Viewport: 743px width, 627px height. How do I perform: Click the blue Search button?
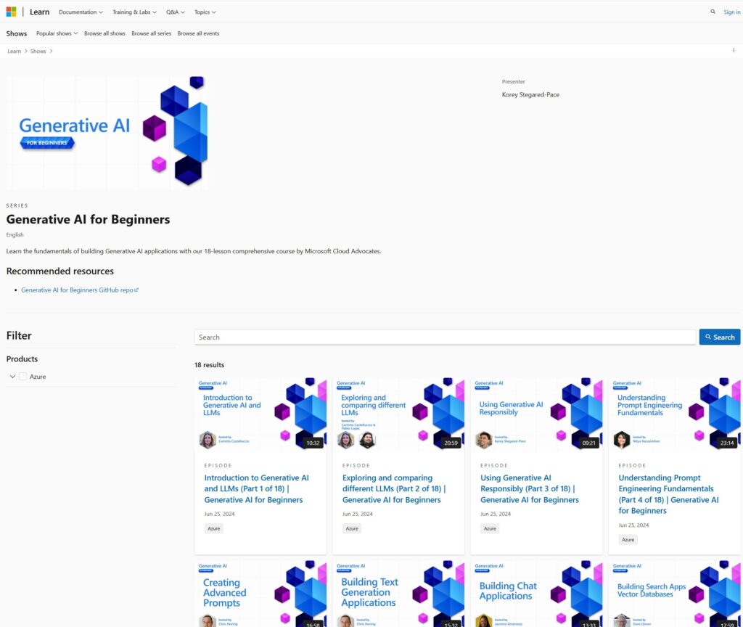click(x=719, y=337)
